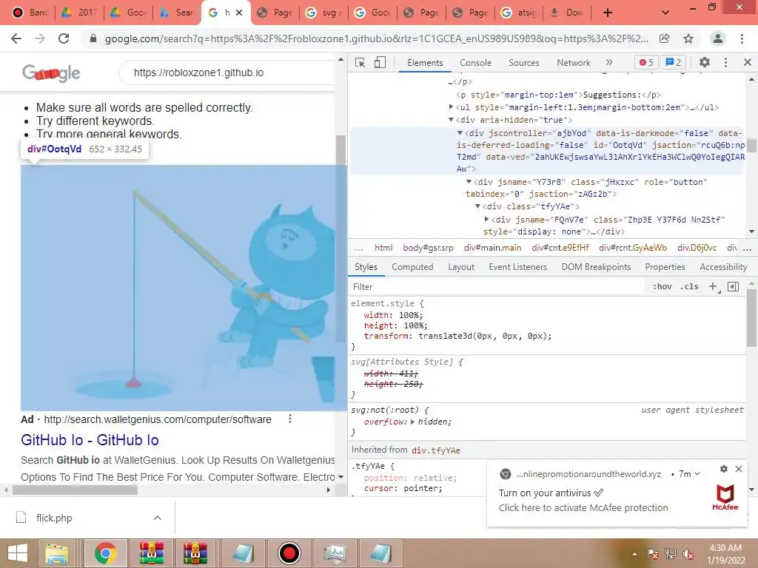Toggle the device toolbar icon in DevTools
The image size is (758, 568).
click(380, 62)
